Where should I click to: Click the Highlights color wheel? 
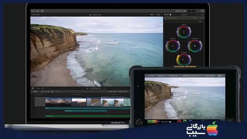[194, 46]
